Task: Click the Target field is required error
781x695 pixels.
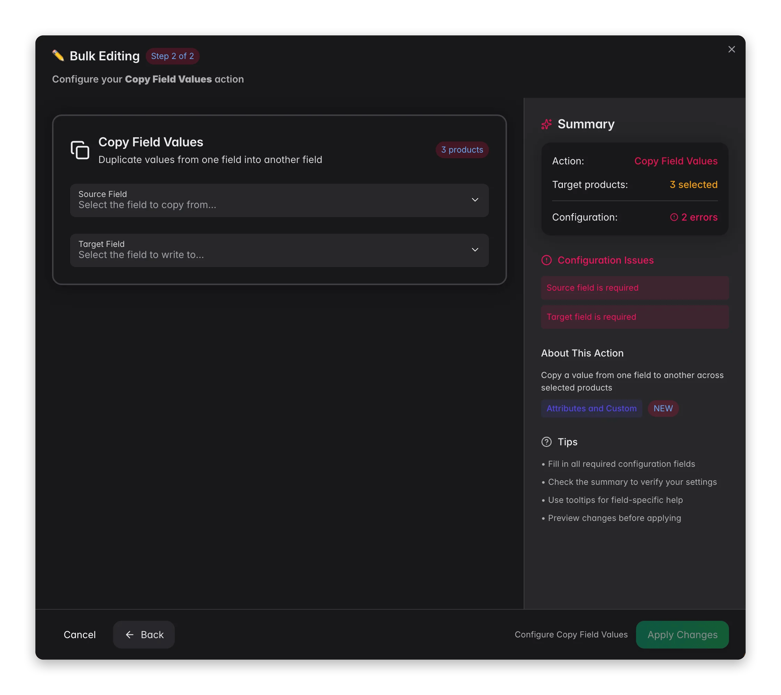Action: (635, 317)
